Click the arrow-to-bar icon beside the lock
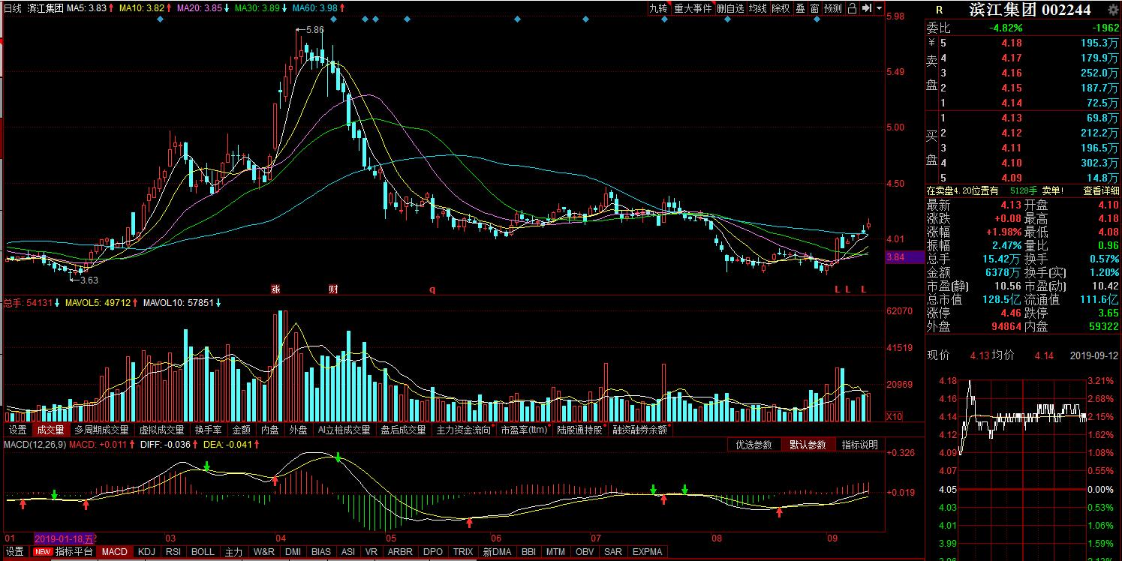The image size is (1122, 561). (x=866, y=8)
